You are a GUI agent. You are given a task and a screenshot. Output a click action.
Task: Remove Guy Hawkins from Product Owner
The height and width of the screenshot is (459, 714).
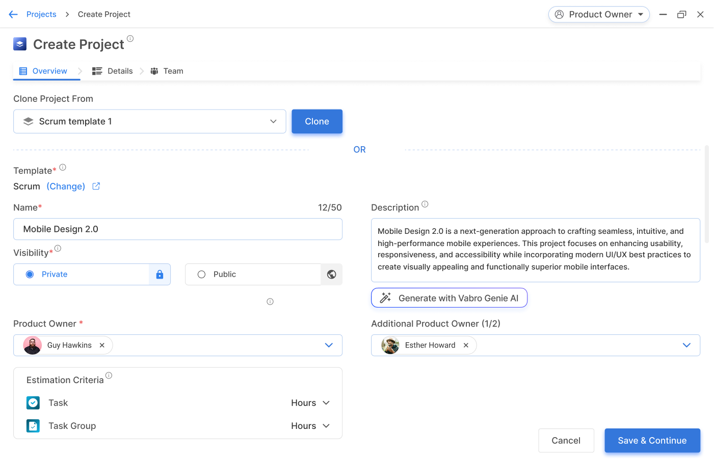(x=102, y=345)
